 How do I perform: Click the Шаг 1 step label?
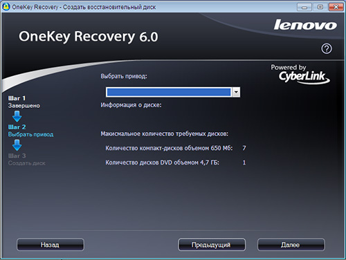pos(17,98)
